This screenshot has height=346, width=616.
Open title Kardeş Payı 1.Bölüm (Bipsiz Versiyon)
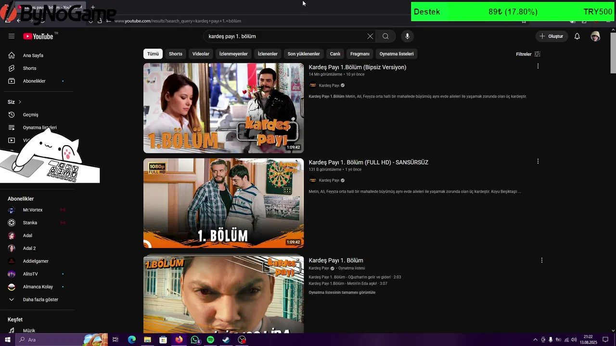(358, 67)
